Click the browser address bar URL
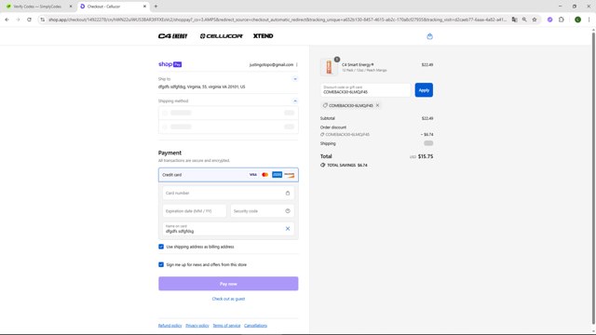Image resolution: width=596 pixels, height=335 pixels. 278,20
